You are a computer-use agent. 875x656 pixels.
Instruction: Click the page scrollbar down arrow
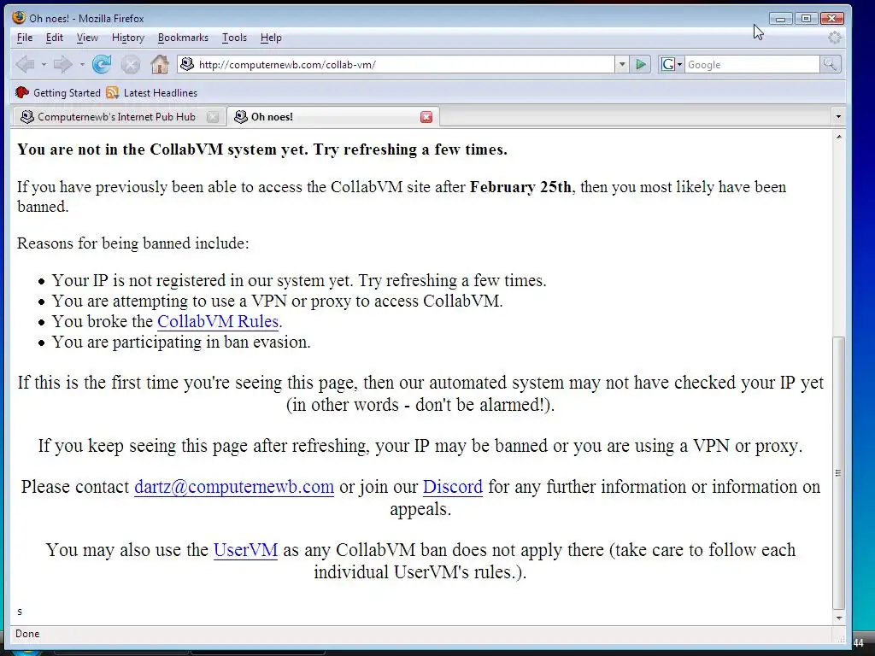point(838,618)
